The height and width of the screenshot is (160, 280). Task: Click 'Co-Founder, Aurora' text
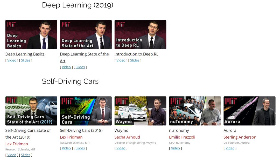point(236,143)
